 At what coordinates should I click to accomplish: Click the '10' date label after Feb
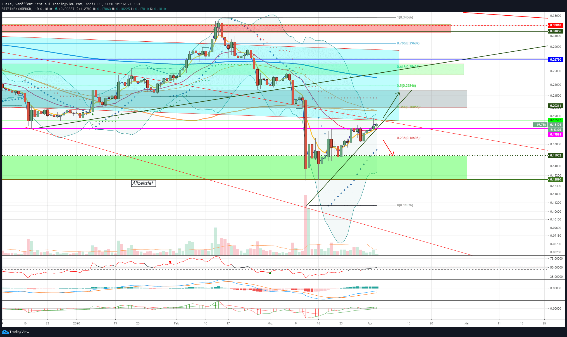pyautogui.click(x=206, y=323)
